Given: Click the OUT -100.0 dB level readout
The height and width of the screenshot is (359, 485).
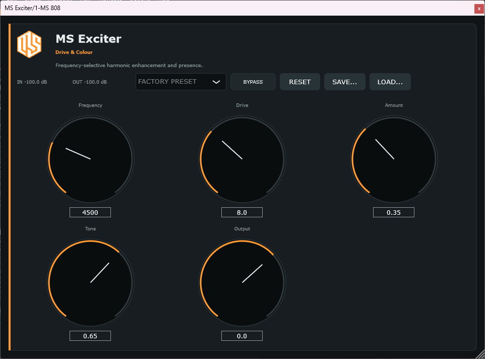Looking at the screenshot, I should (x=90, y=82).
